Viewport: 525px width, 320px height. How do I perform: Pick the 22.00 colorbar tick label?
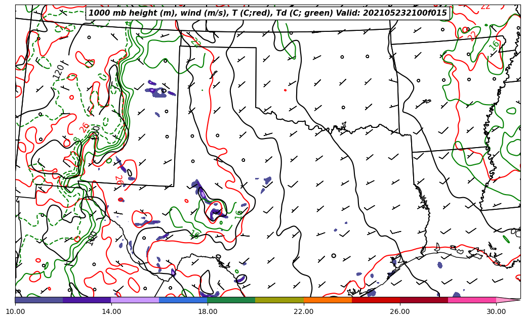304,311
